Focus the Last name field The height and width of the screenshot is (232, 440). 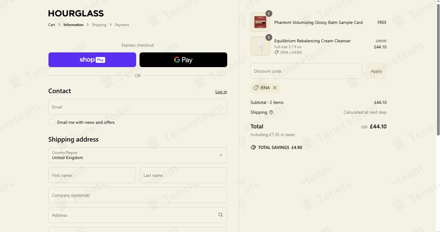183,175
